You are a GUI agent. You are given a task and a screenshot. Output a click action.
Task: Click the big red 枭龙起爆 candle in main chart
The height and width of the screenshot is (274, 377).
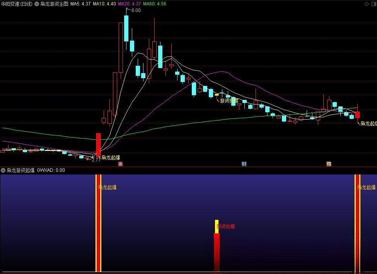[x=98, y=144]
